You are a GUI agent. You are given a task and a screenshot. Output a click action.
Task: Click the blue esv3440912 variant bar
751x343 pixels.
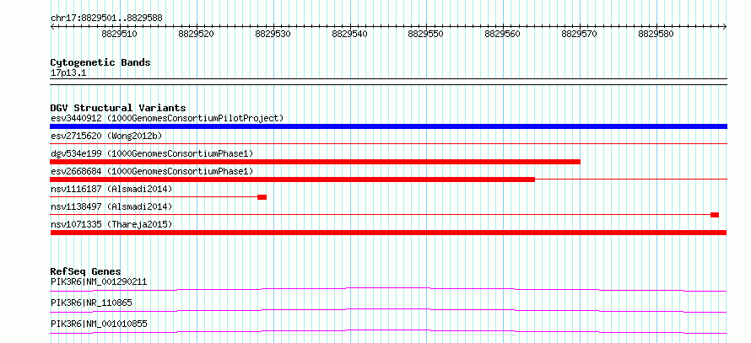pyautogui.click(x=388, y=126)
